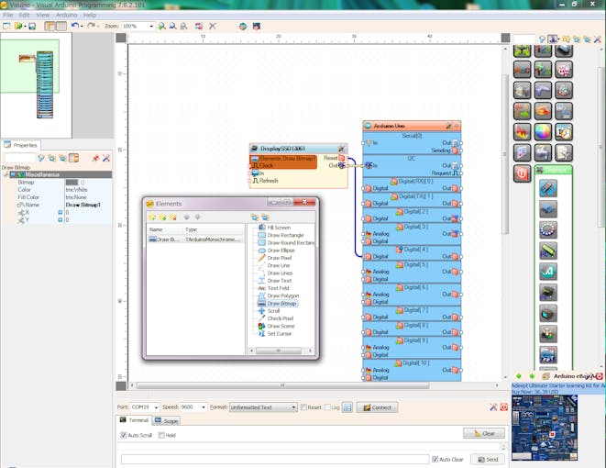Viewport: 606px width, 468px height.
Task: Toggle the second view layout button in toolbar
Action: coord(61,26)
